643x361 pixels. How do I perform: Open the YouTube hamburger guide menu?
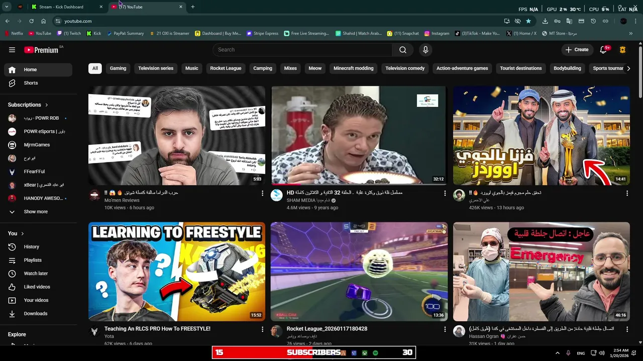point(12,50)
